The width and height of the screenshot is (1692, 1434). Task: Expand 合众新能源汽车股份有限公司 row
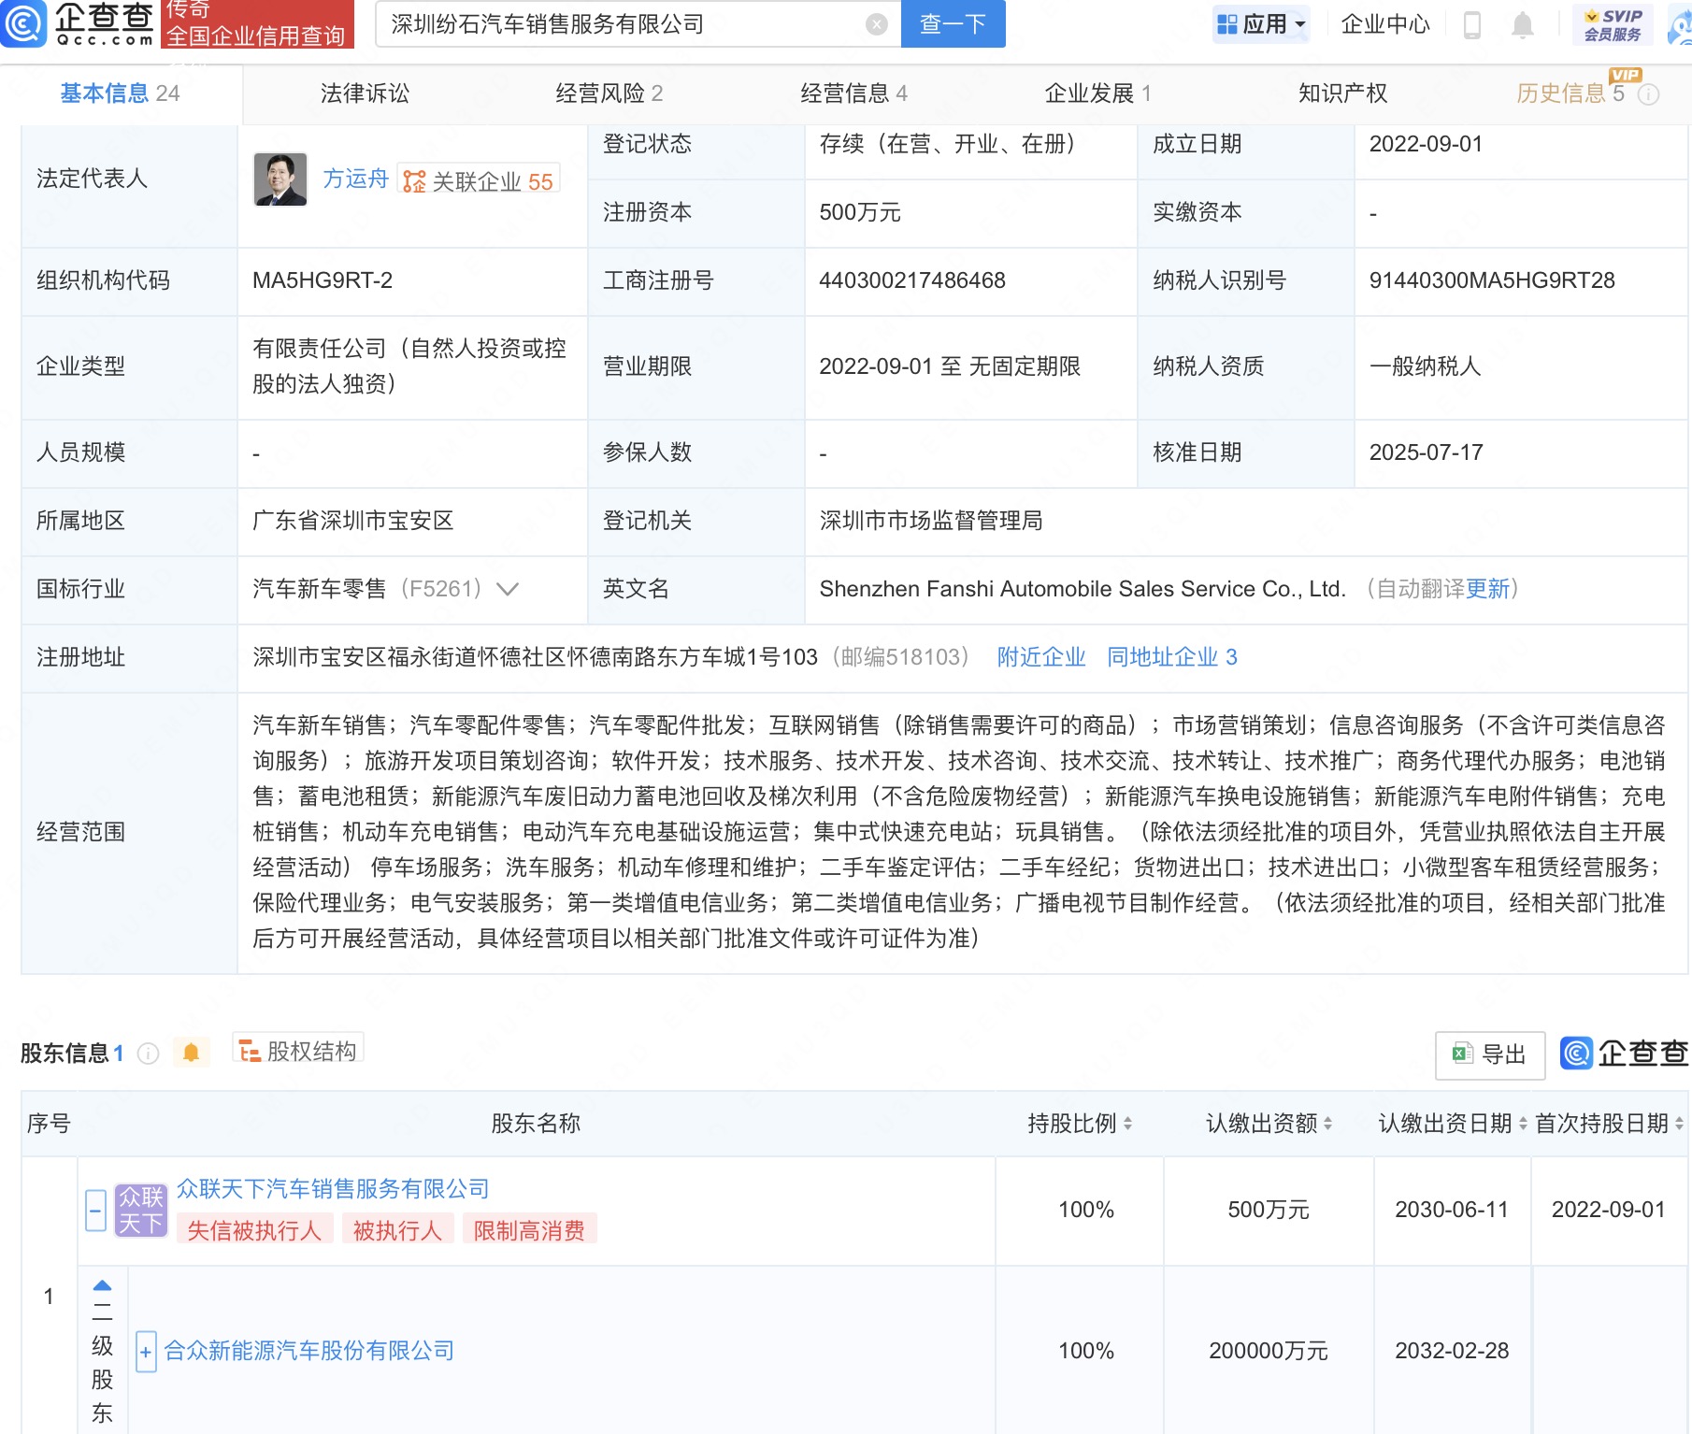point(146,1352)
